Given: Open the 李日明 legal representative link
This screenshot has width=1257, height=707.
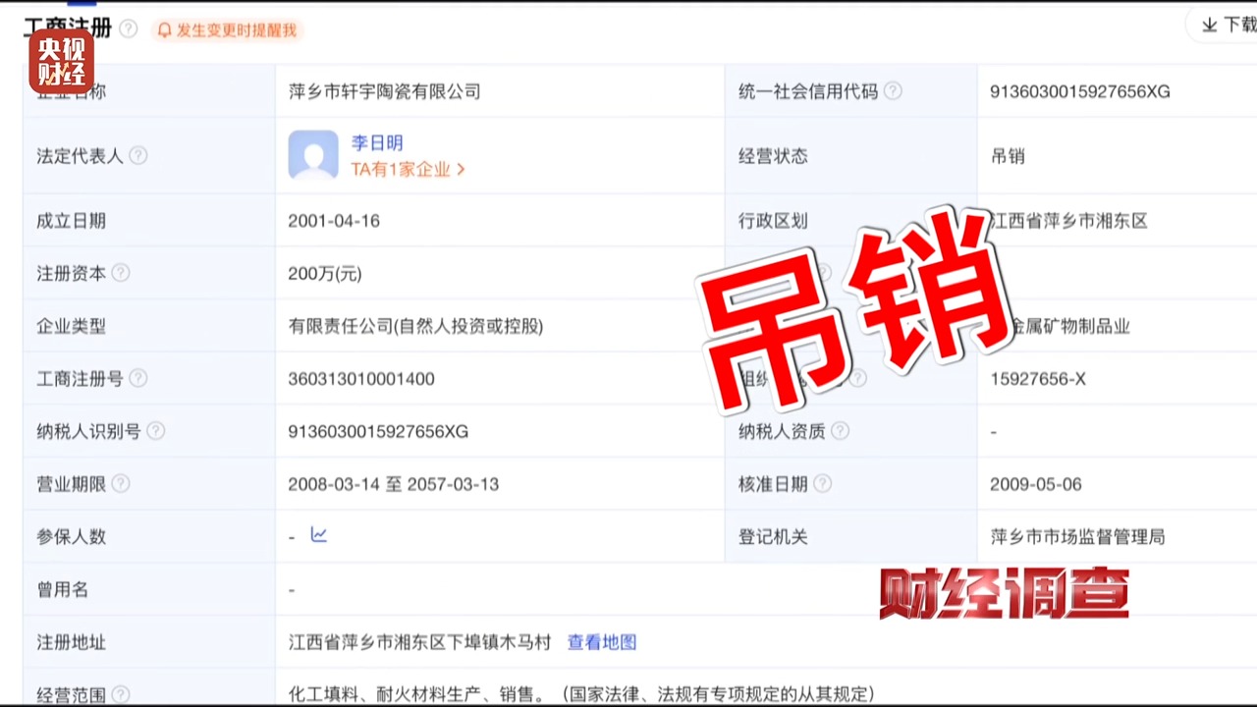Looking at the screenshot, I should (377, 142).
